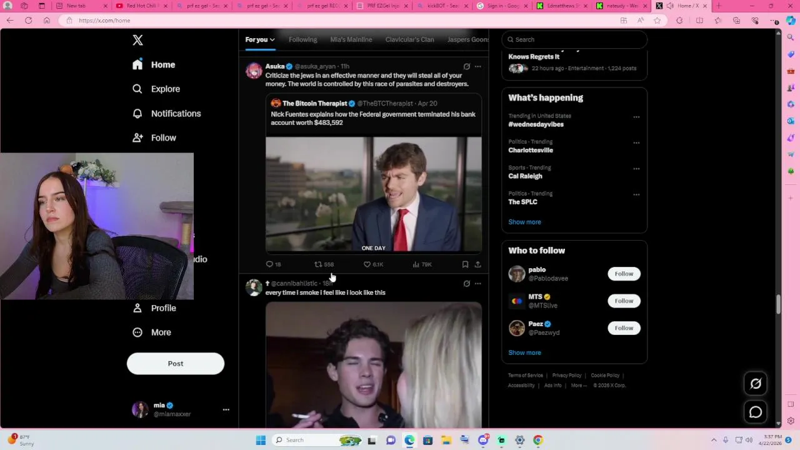Click the X logo in sidebar

(138, 40)
